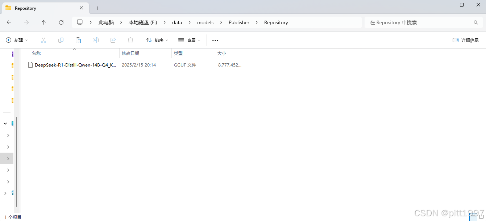Click the Forward navigation arrow
Image resolution: width=486 pixels, height=221 pixels.
click(x=26, y=22)
